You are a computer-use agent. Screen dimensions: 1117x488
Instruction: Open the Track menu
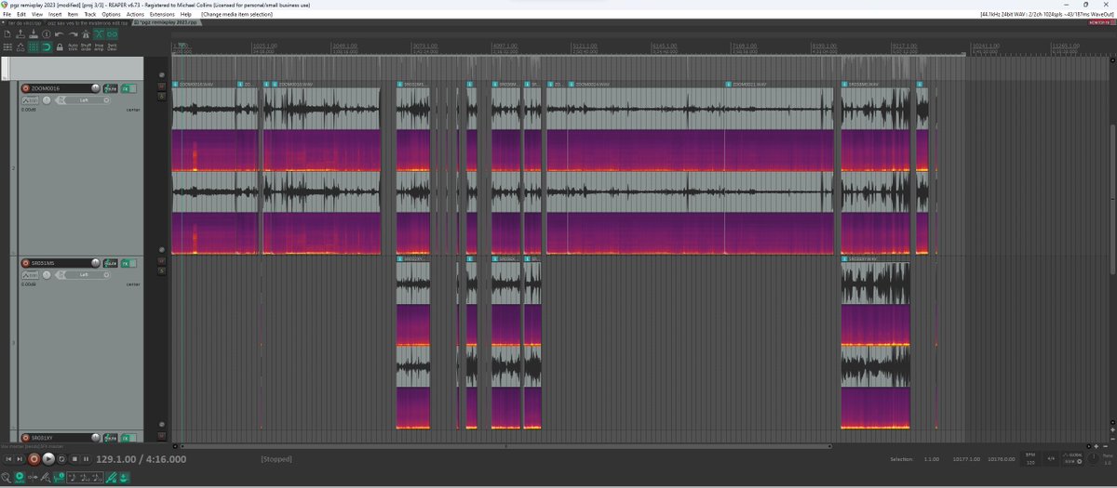[90, 15]
